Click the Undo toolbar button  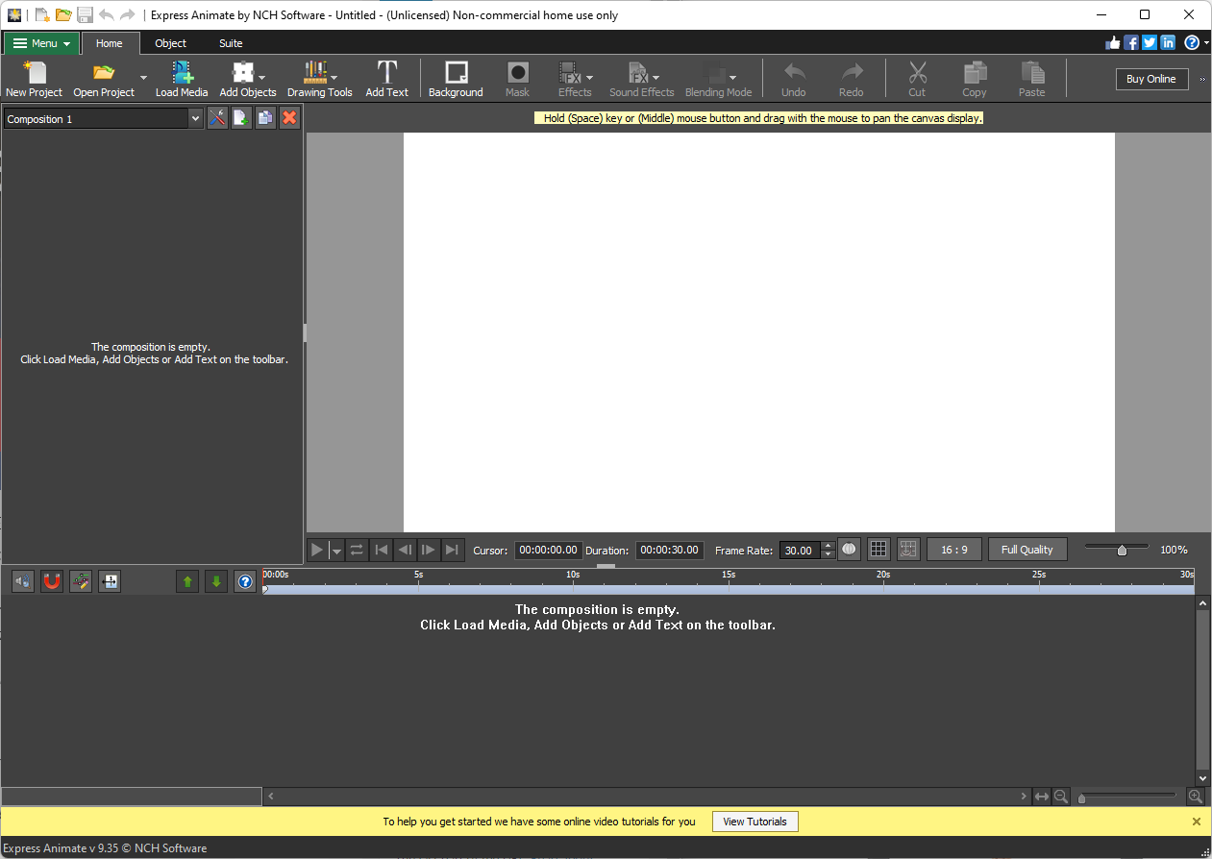coord(794,79)
